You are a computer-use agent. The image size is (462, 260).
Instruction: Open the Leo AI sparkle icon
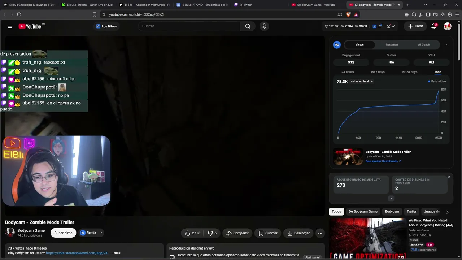pyautogui.click(x=443, y=14)
